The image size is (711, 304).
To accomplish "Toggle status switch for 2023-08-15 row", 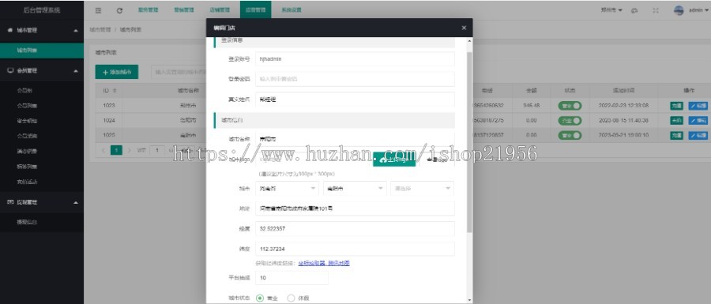I will pos(570,121).
